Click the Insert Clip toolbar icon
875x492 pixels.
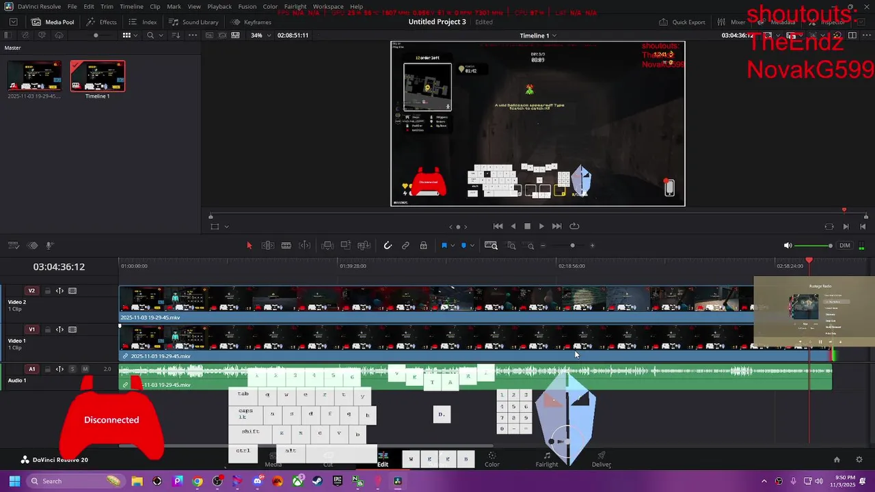tap(327, 245)
